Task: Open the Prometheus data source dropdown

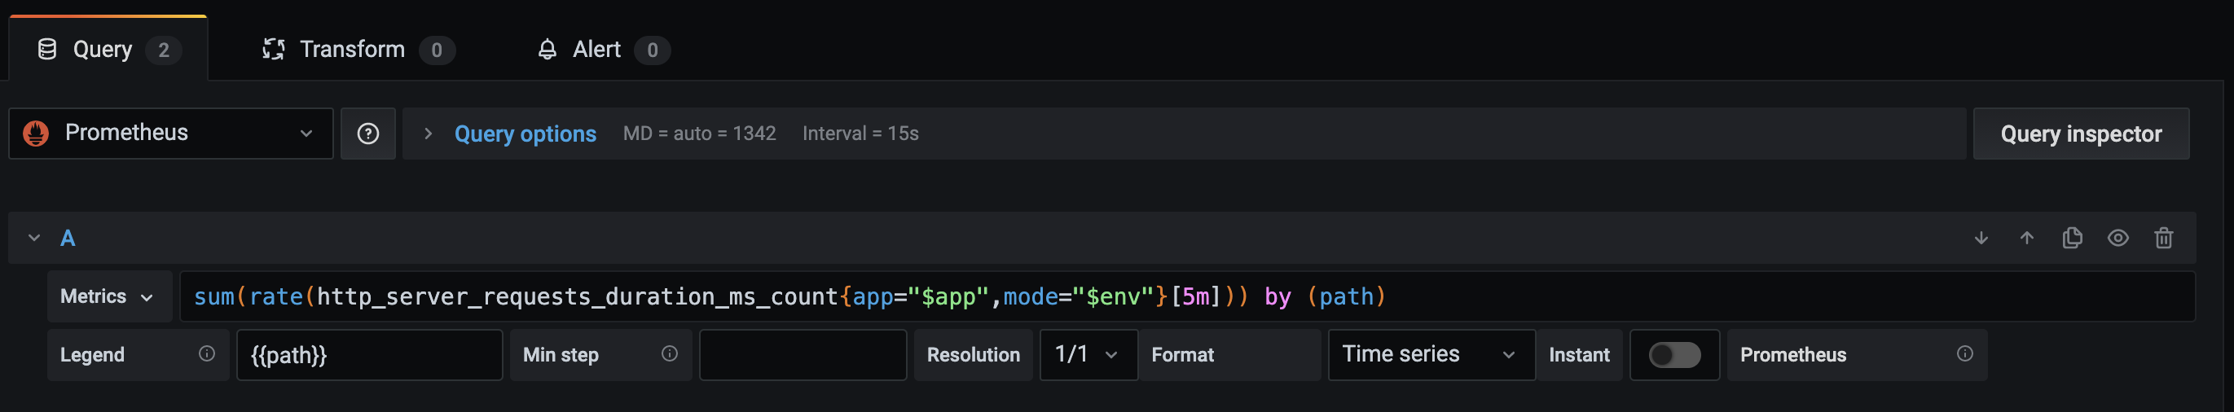Action: [x=171, y=134]
